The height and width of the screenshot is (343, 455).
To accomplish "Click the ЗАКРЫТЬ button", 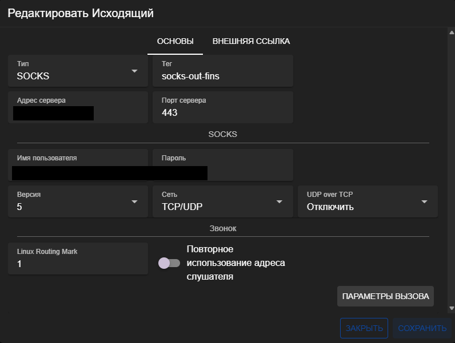I will (x=364, y=328).
